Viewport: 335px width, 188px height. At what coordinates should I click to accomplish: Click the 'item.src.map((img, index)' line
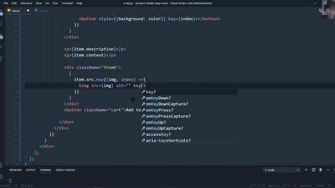(x=110, y=79)
